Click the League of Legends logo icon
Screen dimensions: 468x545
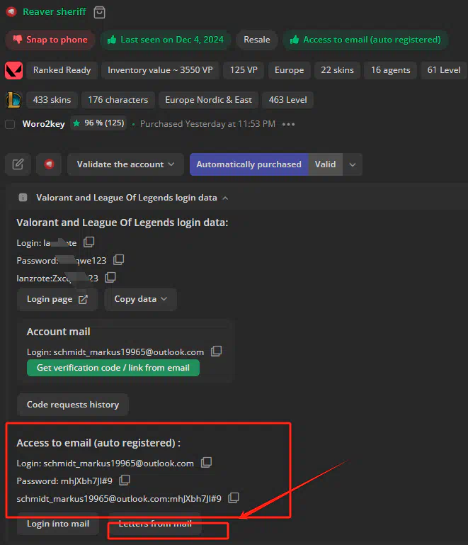coord(14,100)
